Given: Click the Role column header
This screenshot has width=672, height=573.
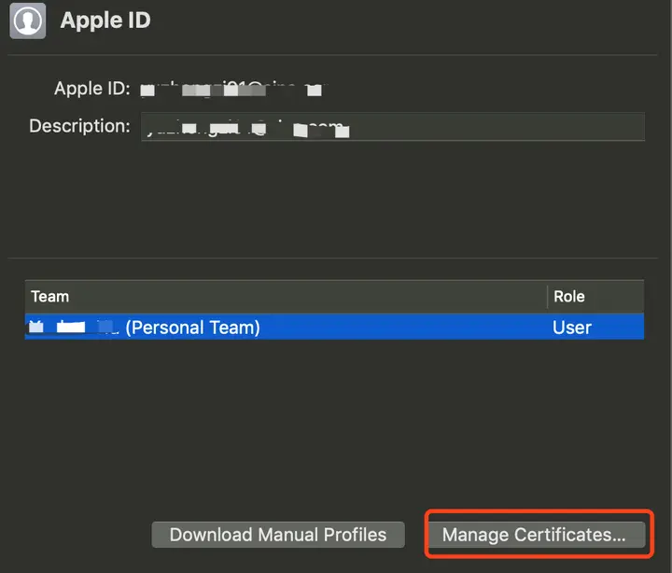Looking at the screenshot, I should [595, 296].
